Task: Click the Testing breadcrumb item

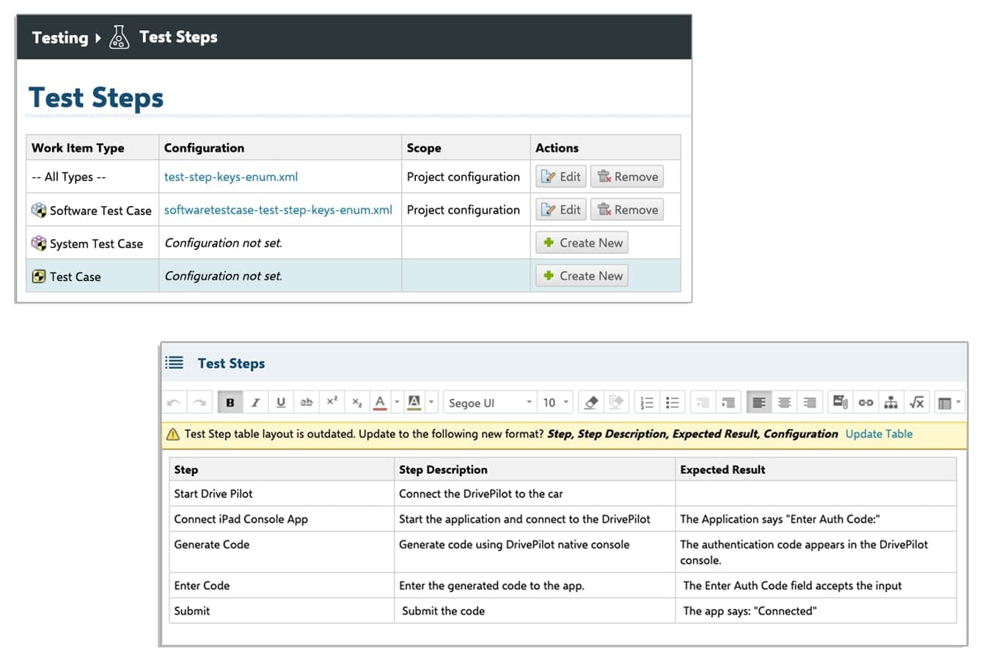Action: [60, 37]
